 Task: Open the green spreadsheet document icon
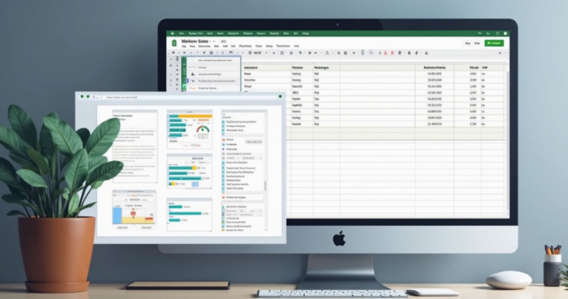click(x=174, y=43)
